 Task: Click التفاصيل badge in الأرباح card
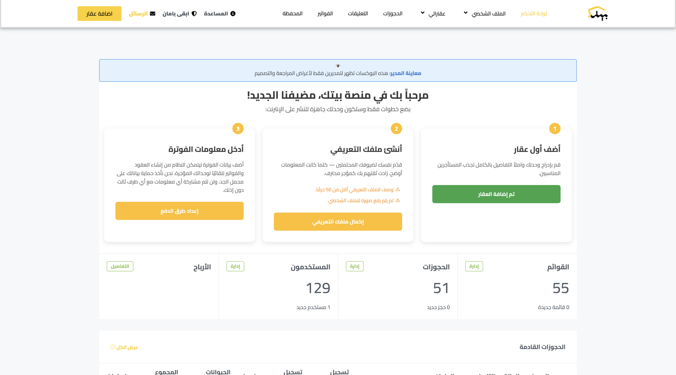(120, 266)
